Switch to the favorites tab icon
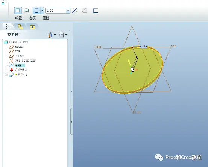The width and height of the screenshot is (208, 167). (32, 27)
